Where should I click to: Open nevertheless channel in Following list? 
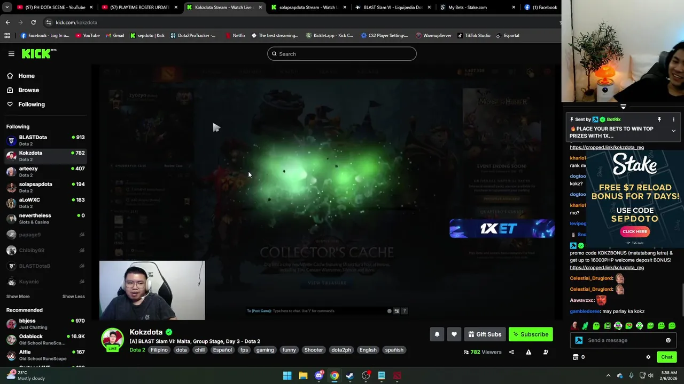pos(45,219)
